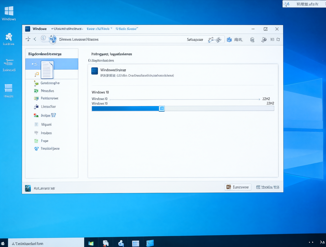This screenshot has height=247, width=326.
Task: Click the bottom-left status text
Action: (x=44, y=188)
